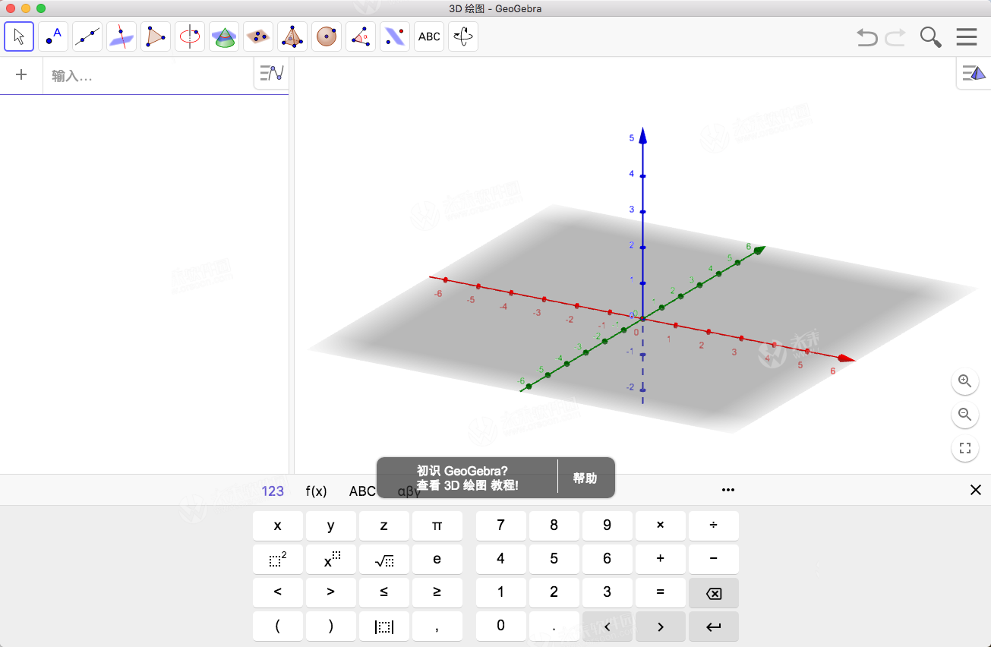Click the 帮助 help button

click(x=585, y=478)
